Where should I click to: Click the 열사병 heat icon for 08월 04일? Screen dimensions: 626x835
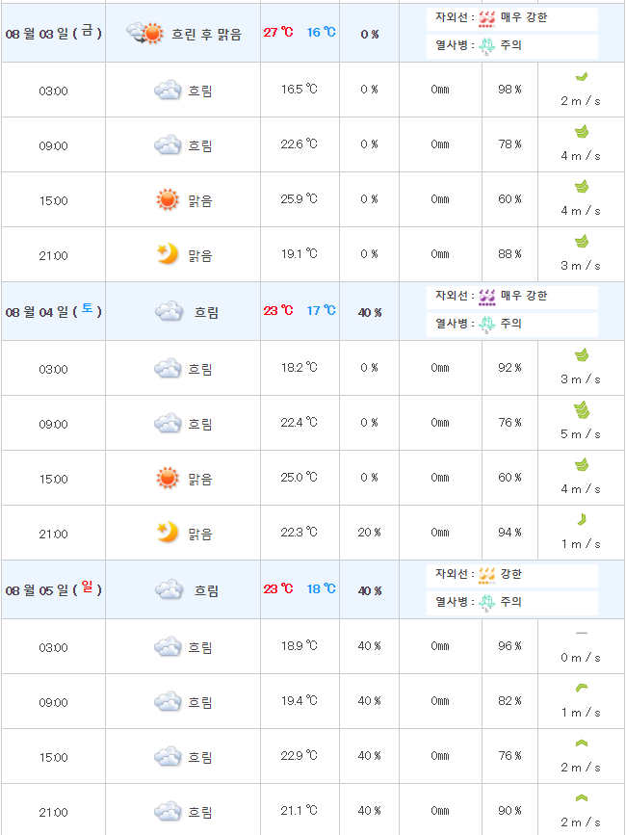coord(487,325)
